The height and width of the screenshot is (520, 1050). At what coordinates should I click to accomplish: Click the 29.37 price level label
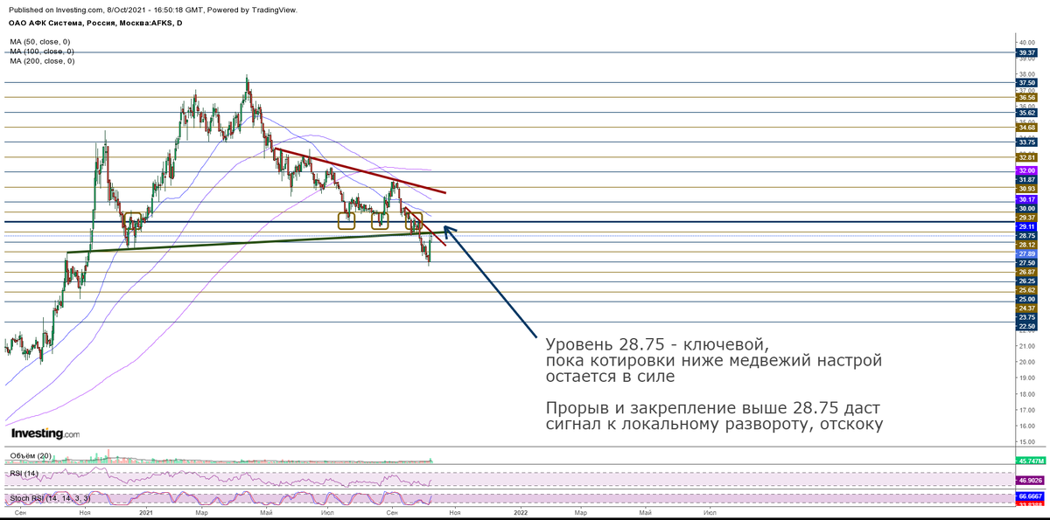click(x=1027, y=218)
